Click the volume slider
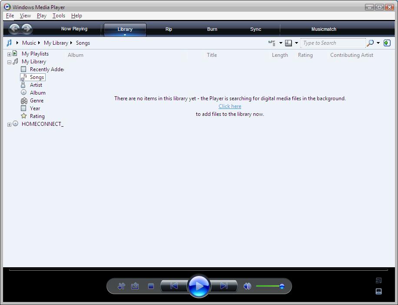 pos(270,286)
